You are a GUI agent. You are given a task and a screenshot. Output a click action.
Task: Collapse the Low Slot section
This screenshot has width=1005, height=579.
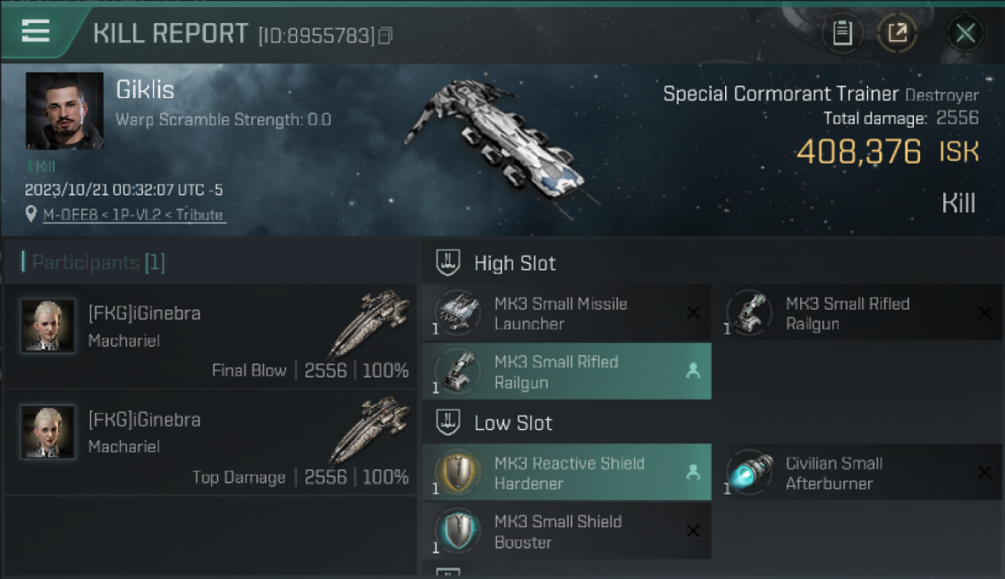(x=448, y=423)
